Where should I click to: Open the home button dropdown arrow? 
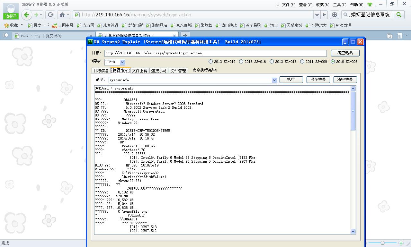[67, 15]
